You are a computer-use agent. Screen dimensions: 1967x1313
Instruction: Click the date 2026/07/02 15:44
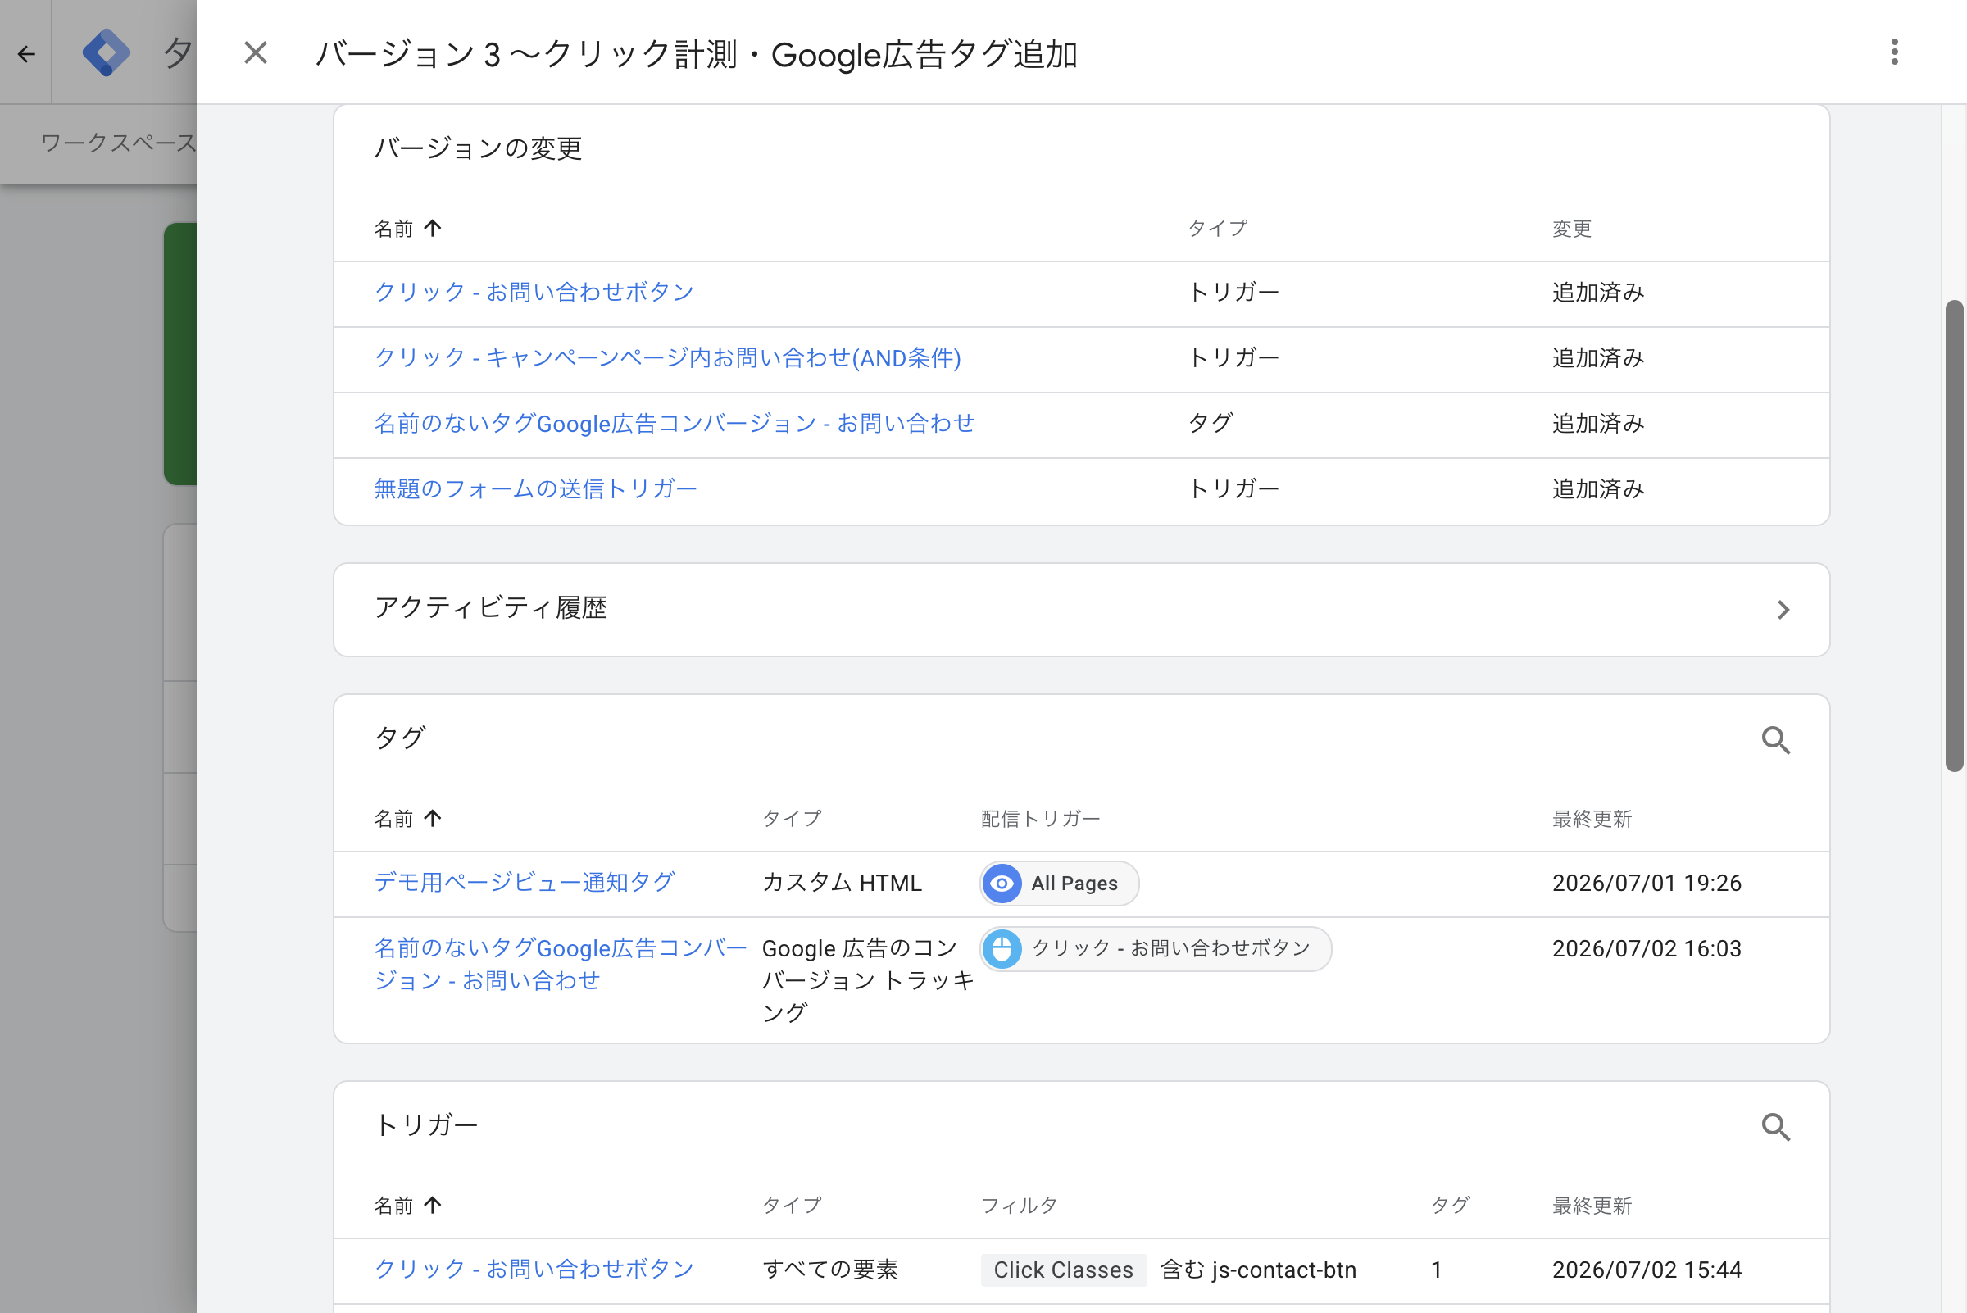(1647, 1270)
